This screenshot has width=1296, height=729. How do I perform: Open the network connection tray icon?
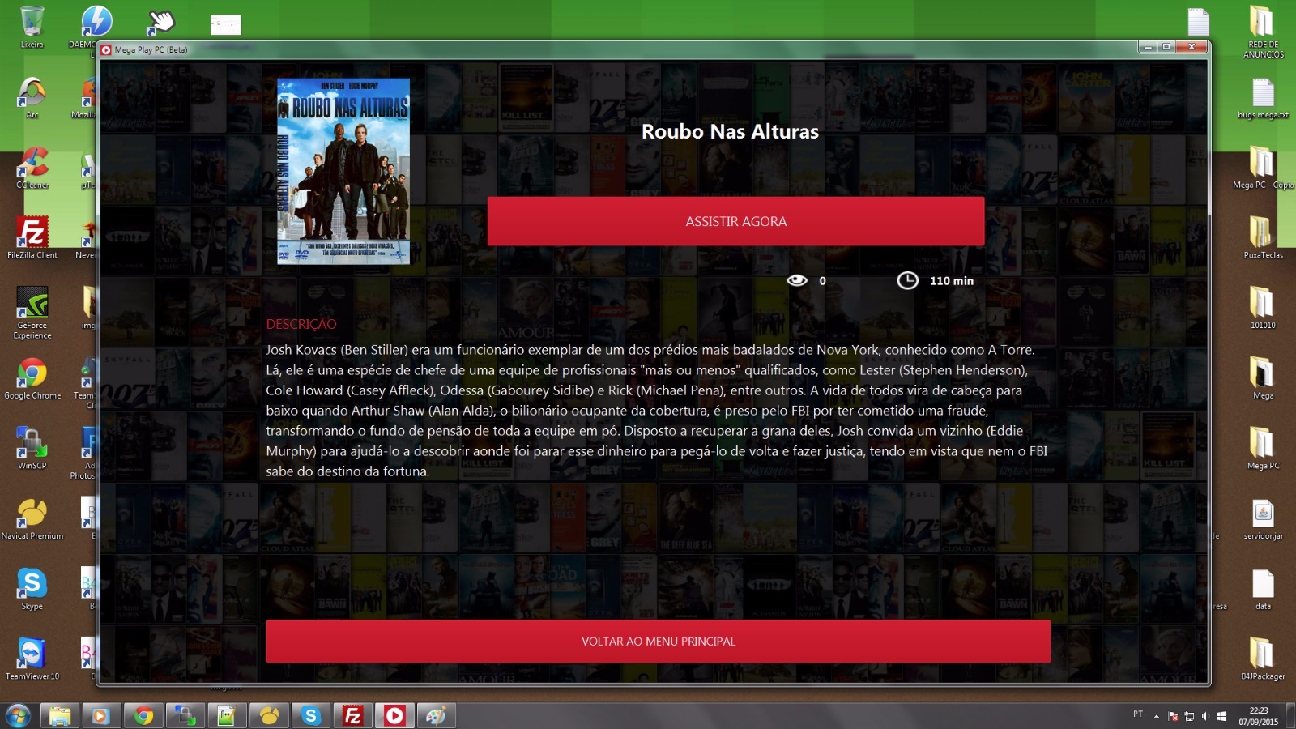tap(1189, 716)
